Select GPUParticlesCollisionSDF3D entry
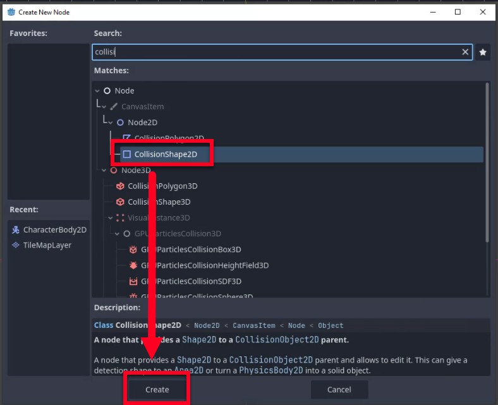Image resolution: width=498 pixels, height=405 pixels. click(x=191, y=281)
